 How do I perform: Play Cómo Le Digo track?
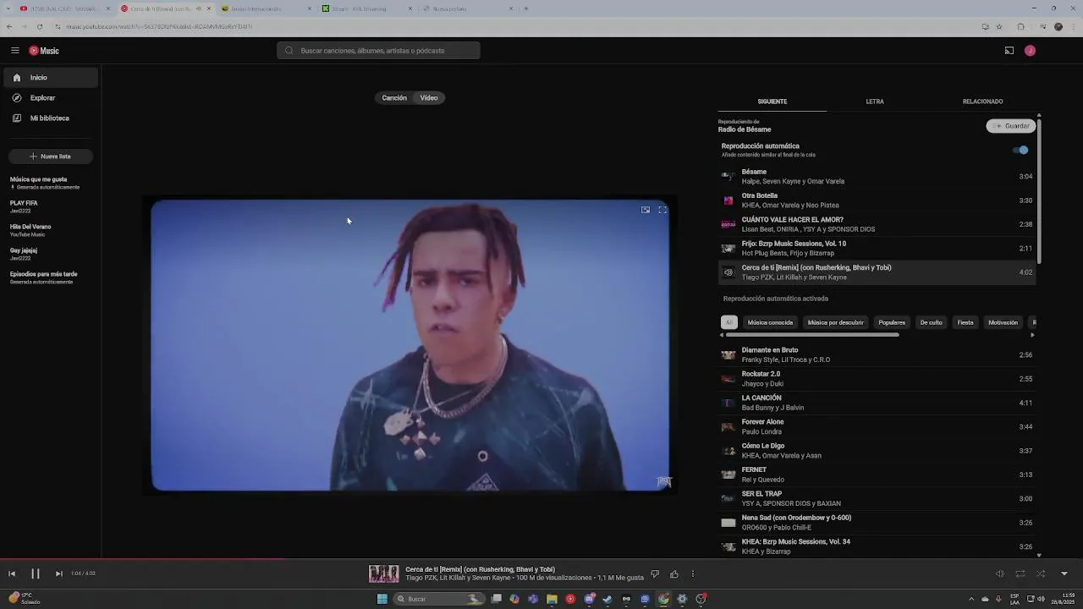(877, 451)
